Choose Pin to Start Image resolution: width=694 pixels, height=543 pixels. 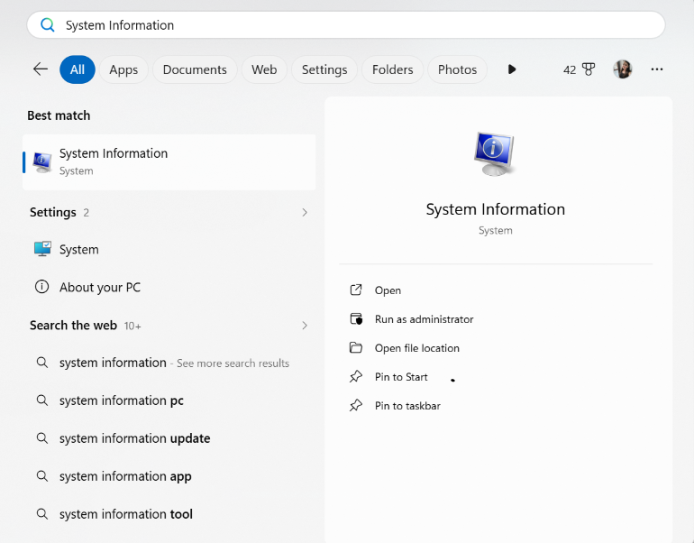[x=401, y=376]
